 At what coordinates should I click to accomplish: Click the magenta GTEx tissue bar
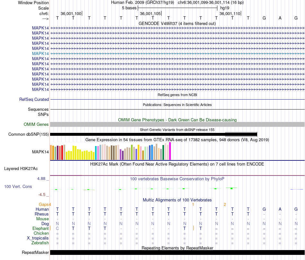[x=170, y=151]
